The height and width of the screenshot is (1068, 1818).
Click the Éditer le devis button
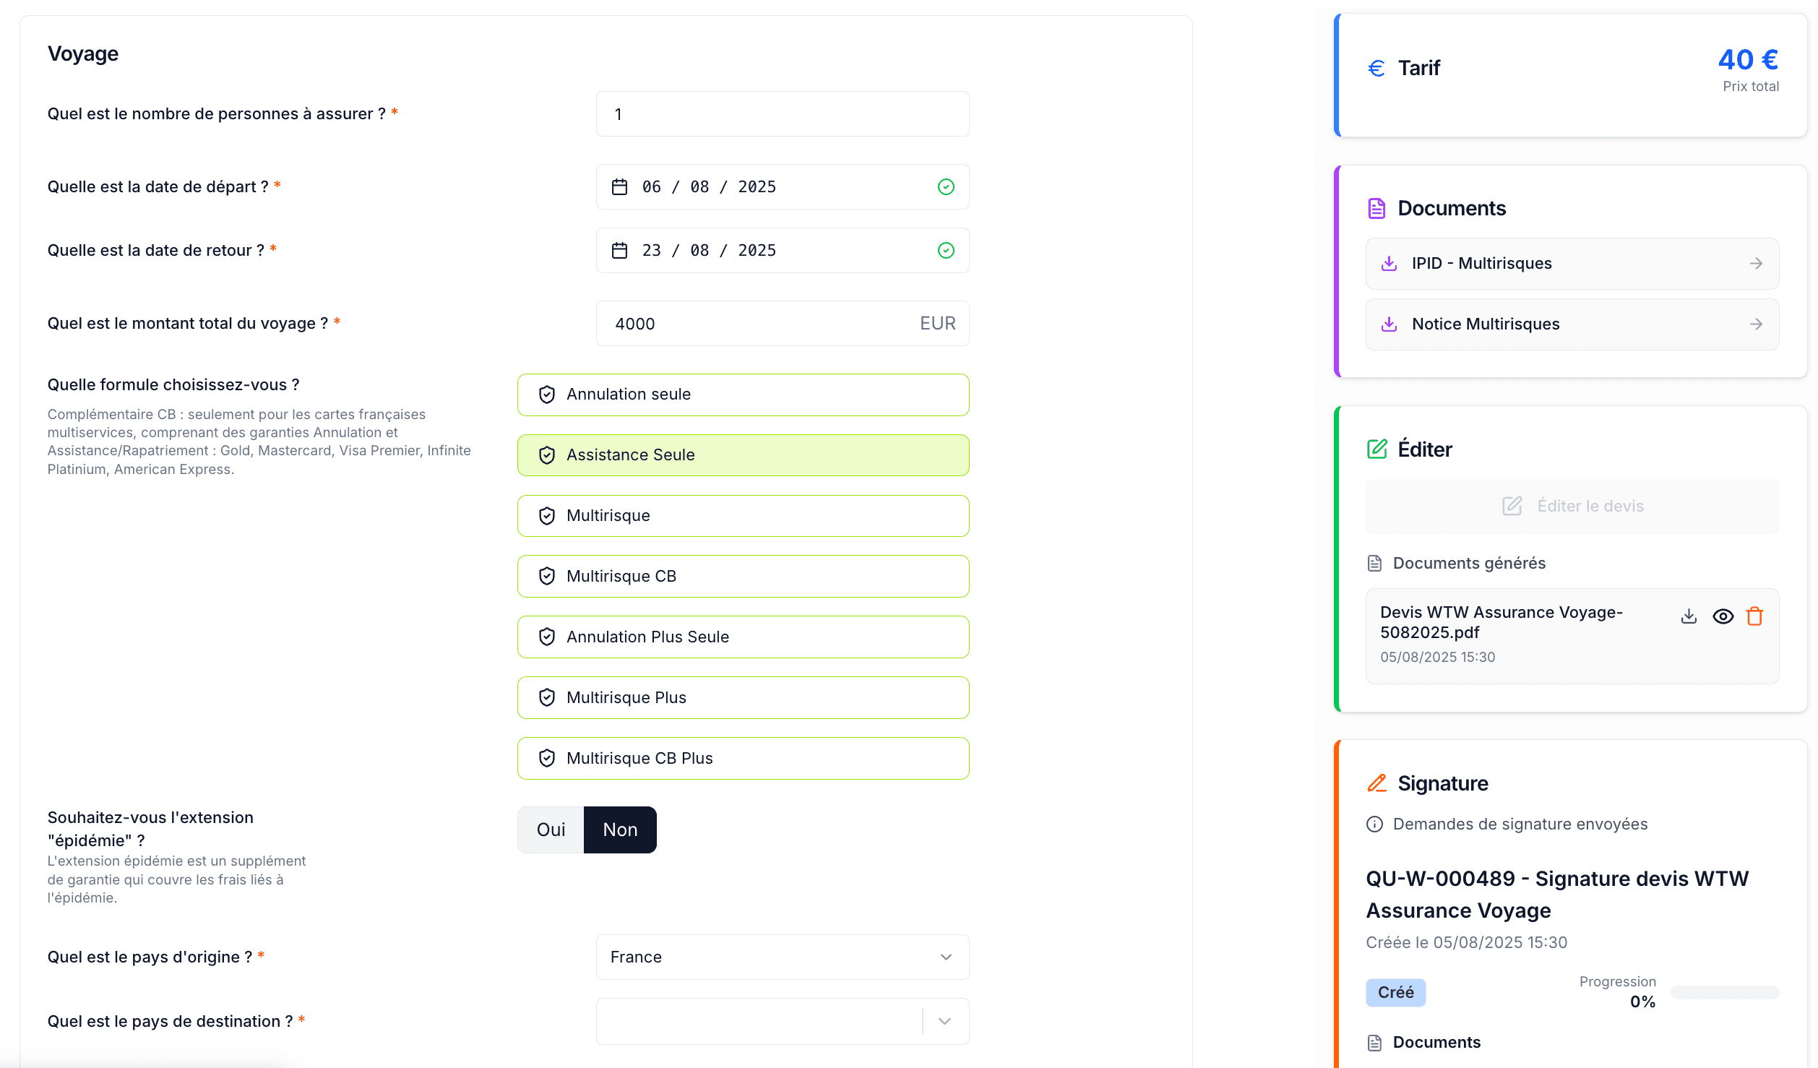tap(1572, 506)
